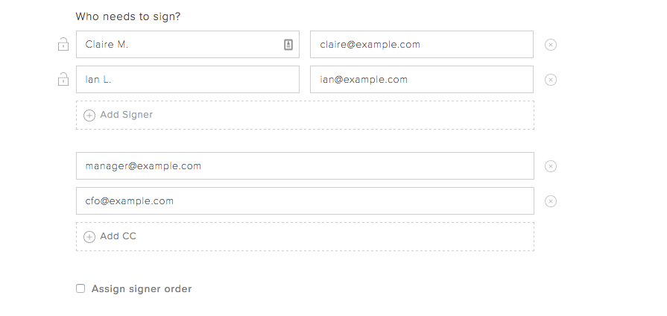Image resolution: width=667 pixels, height=316 pixels.
Task: Select the ian@example.com email field
Action: 421,80
